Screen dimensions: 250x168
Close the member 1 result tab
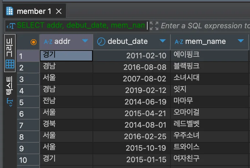point(59,11)
